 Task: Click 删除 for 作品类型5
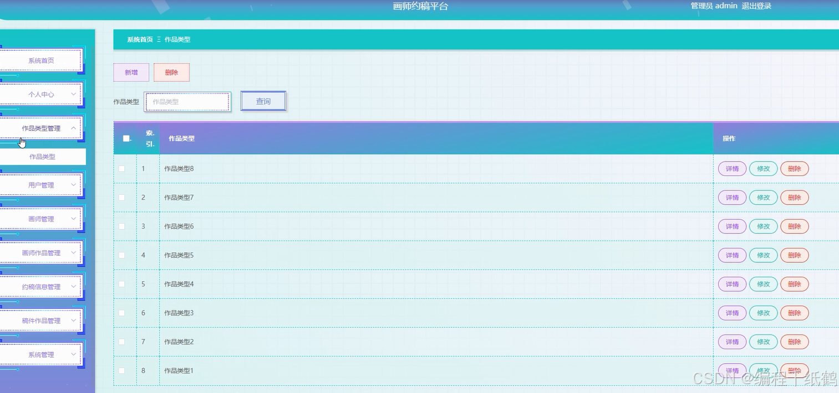click(x=794, y=255)
